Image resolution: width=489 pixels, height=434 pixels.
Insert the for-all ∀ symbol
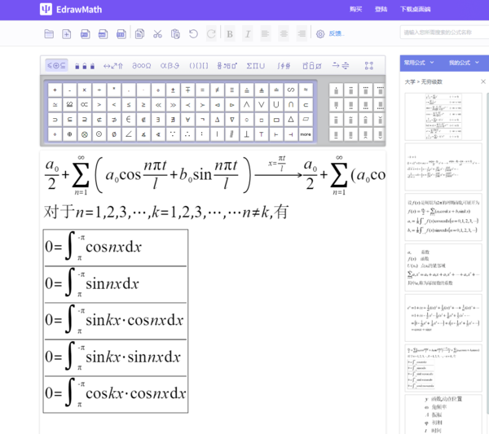[187, 120]
